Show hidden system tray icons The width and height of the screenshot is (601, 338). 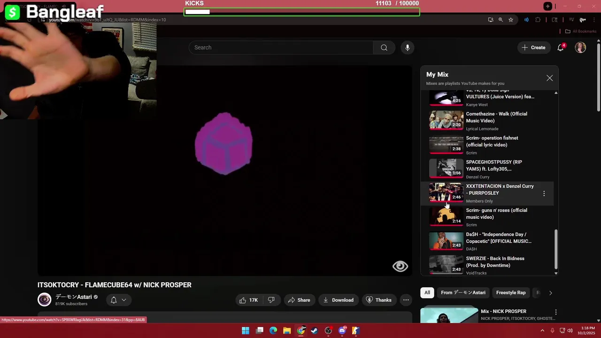(542, 330)
